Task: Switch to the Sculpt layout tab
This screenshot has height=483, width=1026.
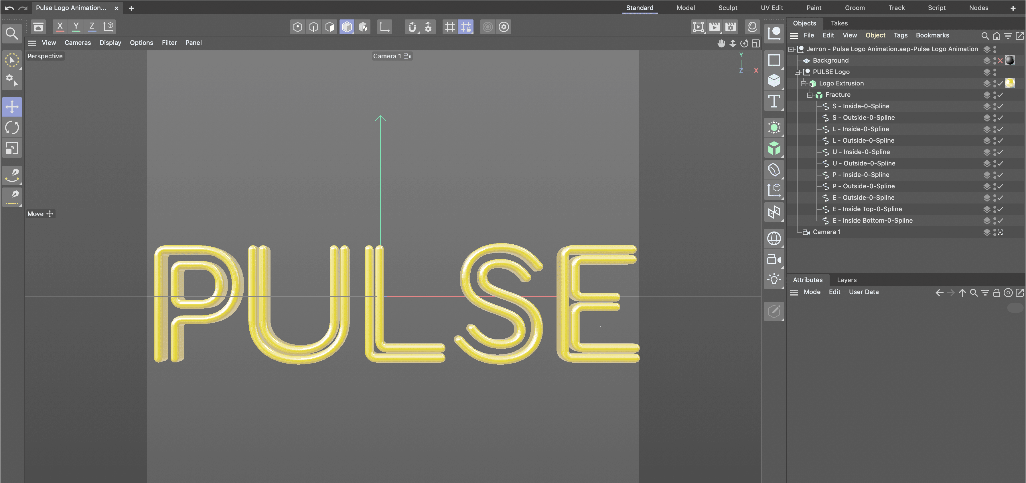Action: [x=727, y=7]
